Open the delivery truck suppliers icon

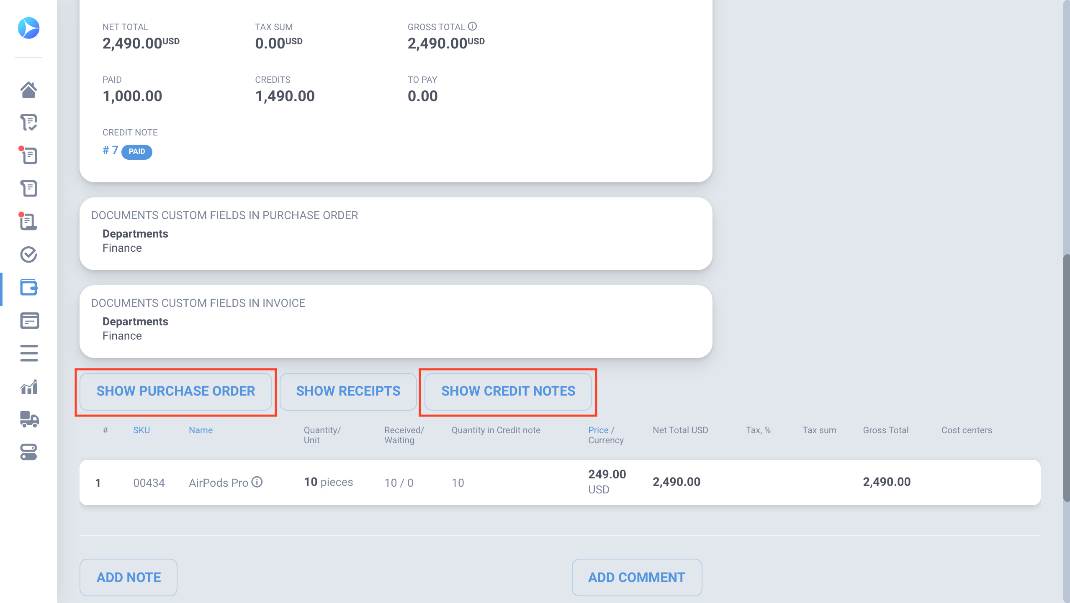[28, 419]
